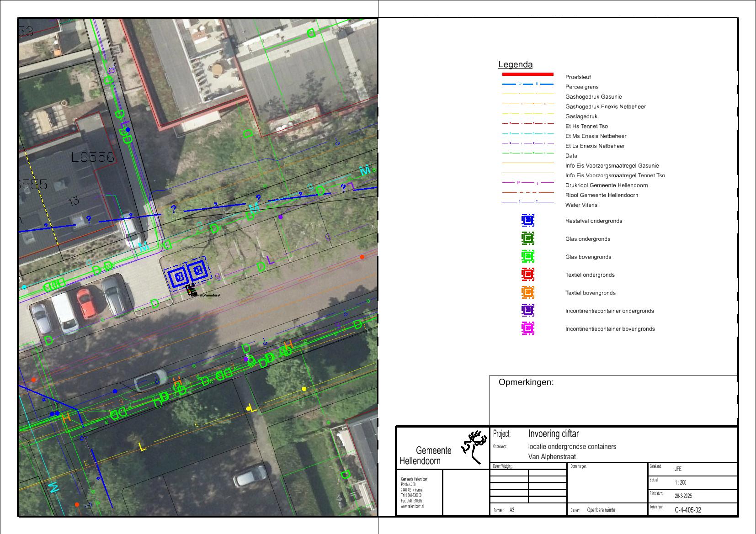756x534 pixels.
Task: Select the drawing number C-4-405-02
Action: pos(687,510)
